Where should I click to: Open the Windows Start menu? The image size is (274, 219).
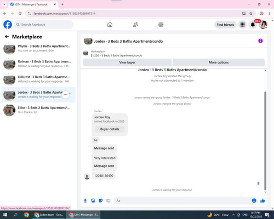point(5,215)
